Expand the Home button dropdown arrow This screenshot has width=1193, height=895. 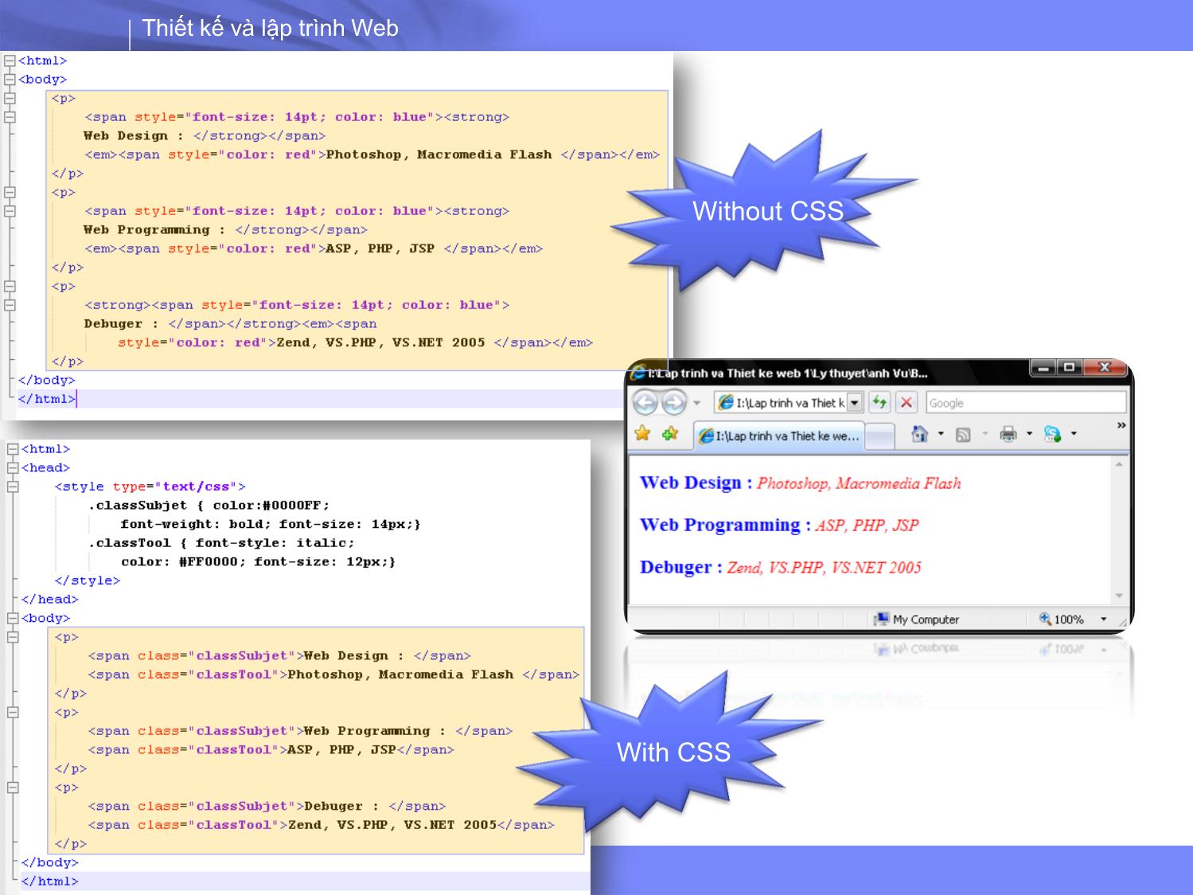[x=941, y=434]
